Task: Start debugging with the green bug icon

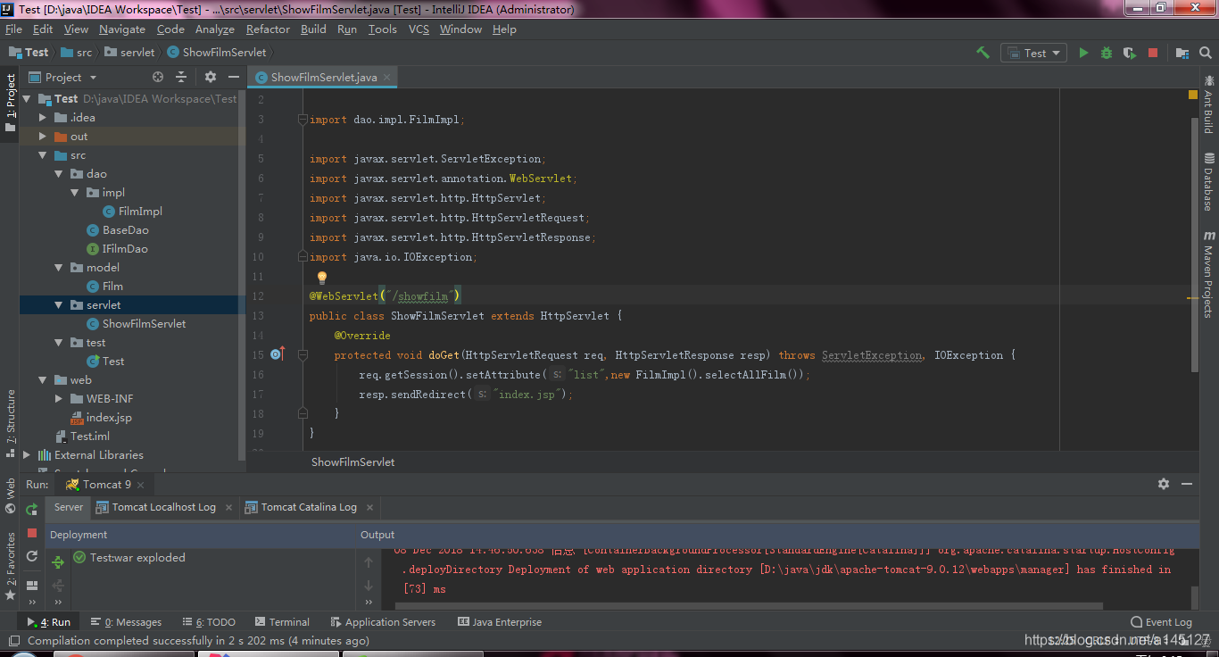Action: [1107, 53]
